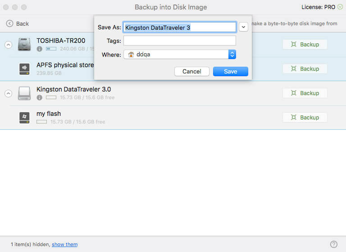346x252 pixels.
Task: Click the License PRO status checkmark icon
Action: point(340,7)
